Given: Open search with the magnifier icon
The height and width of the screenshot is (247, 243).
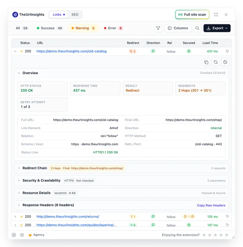Looking at the screenshot, I should pyautogui.click(x=197, y=28).
